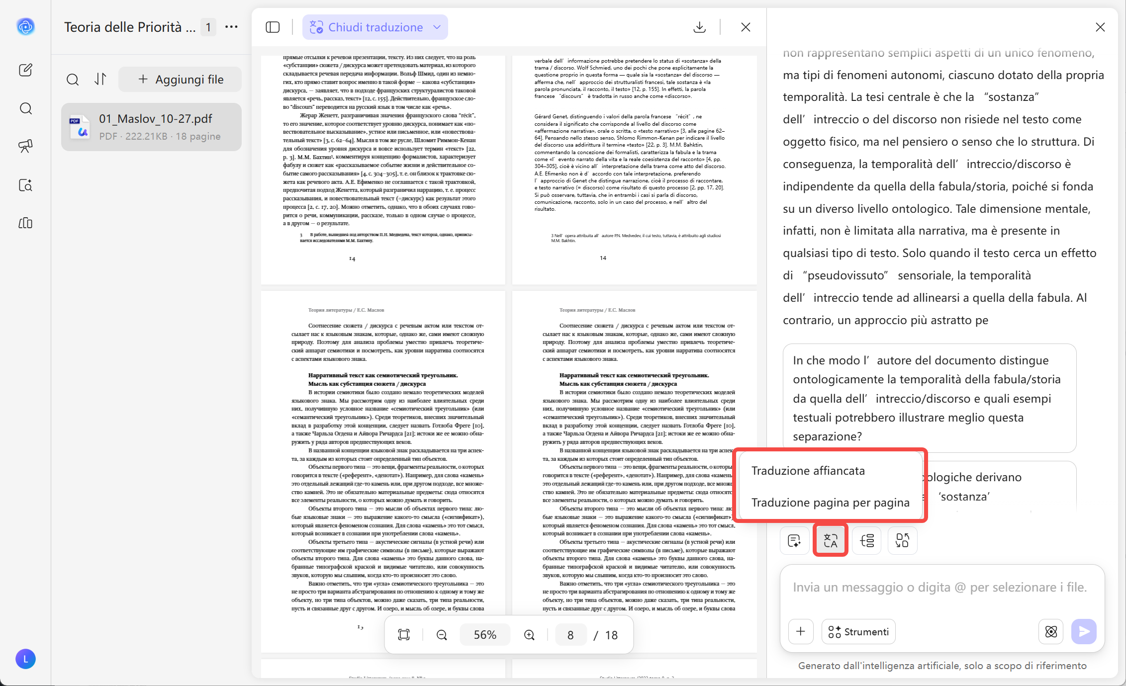The image size is (1126, 686).
Task: Open the summarize document icon in chat toolbar
Action: (794, 540)
